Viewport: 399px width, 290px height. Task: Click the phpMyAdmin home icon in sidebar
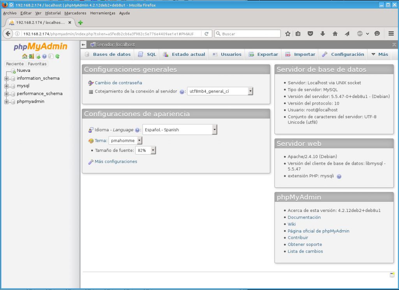click(25, 56)
